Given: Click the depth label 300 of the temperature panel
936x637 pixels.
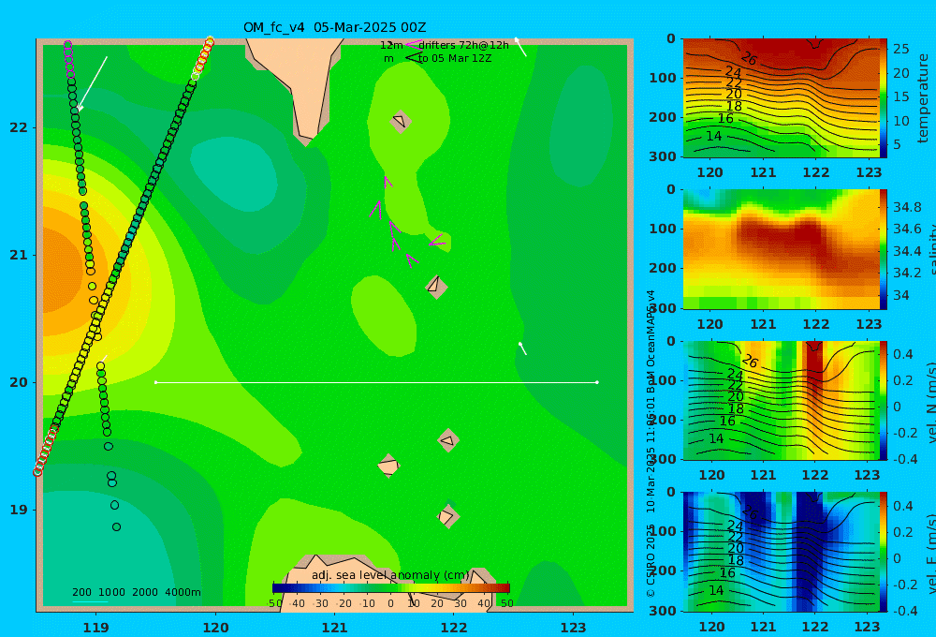Looking at the screenshot, I should coord(663,156).
